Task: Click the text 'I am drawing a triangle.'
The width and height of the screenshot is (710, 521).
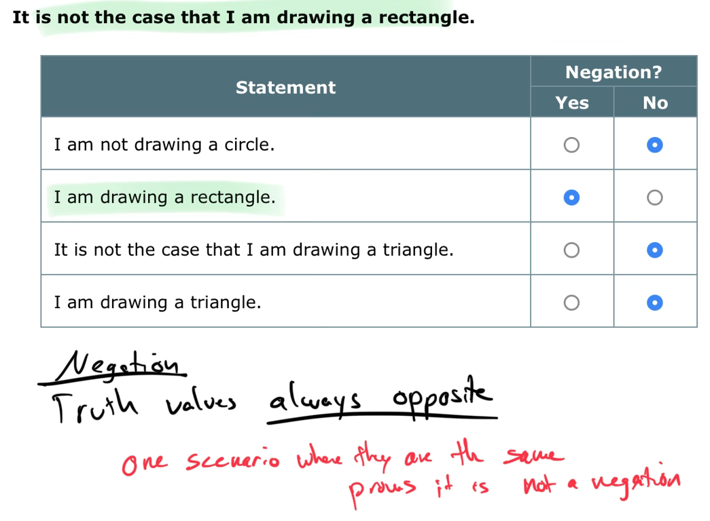Action: [158, 302]
